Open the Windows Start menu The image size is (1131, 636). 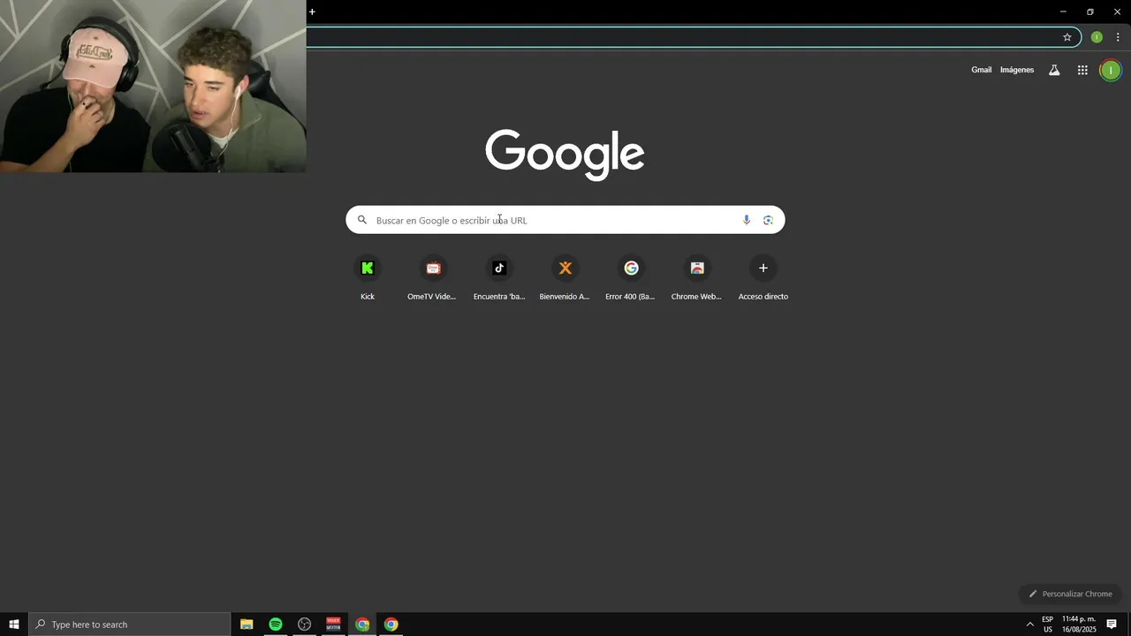[x=14, y=625]
